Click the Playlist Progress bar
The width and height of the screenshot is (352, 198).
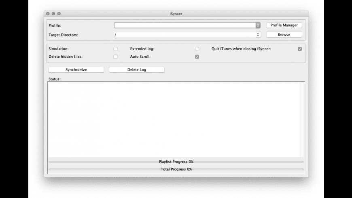pyautogui.click(x=176, y=162)
